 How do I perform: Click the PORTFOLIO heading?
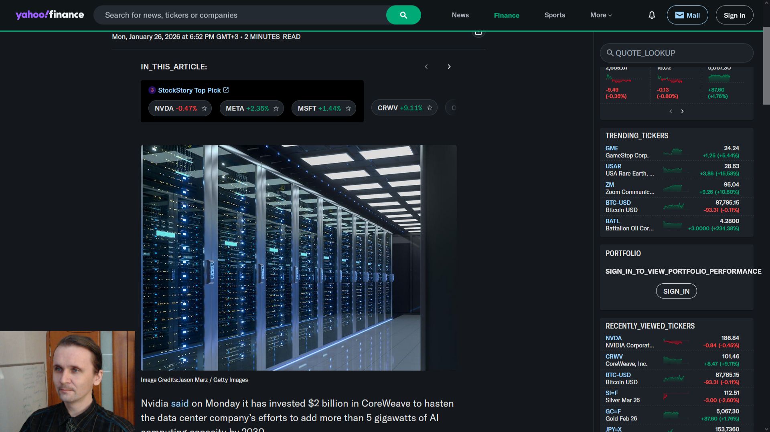[623, 254]
